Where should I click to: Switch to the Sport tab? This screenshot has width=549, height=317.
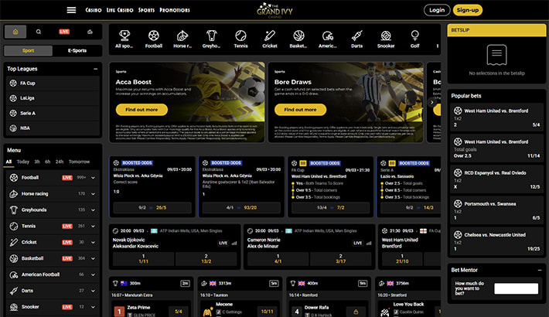point(28,50)
